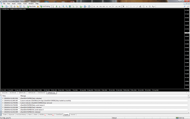Screen dimensions: 190x119
Task: Tile chart windows icon
Action: pyautogui.click(x=70, y=6)
